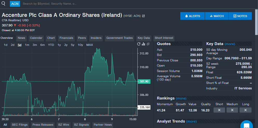Viewport: 258px width, 128px height.
Task: Filter news by SEC Filings
Action: tap(20, 125)
